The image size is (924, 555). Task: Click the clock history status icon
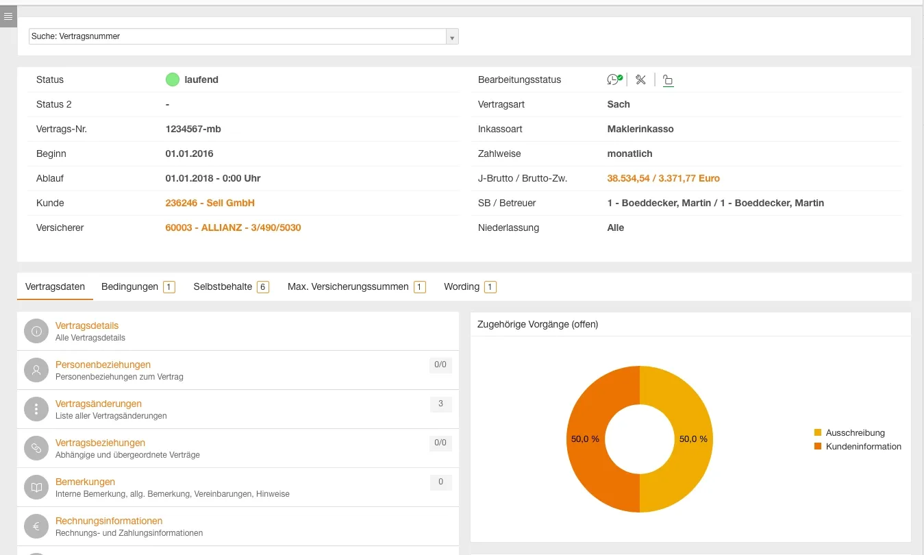(x=614, y=79)
